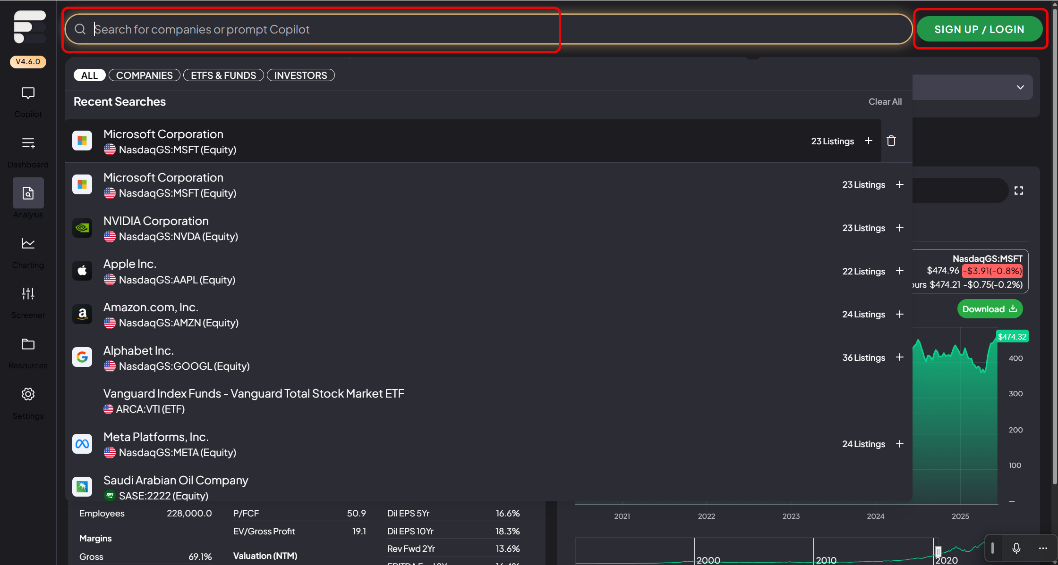The width and height of the screenshot is (1058, 565).
Task: Click the EV/Gross Profit 19.1 value
Action: pos(359,531)
